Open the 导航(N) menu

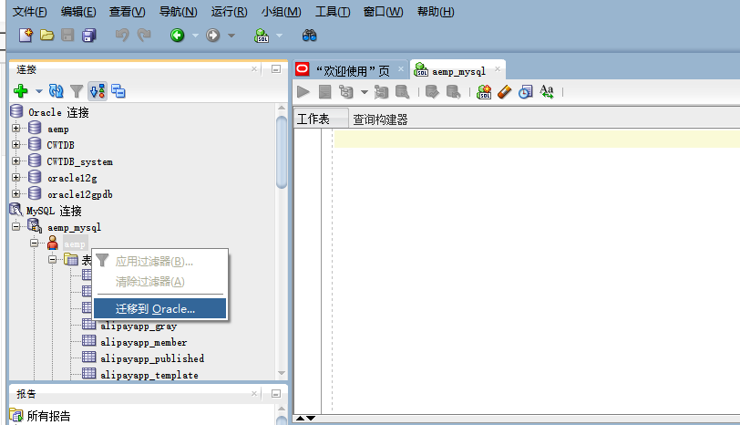tap(178, 11)
